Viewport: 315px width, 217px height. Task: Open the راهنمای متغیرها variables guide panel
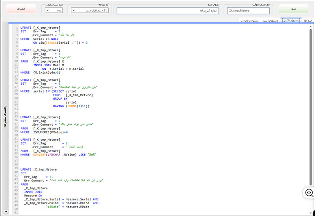coord(5,116)
